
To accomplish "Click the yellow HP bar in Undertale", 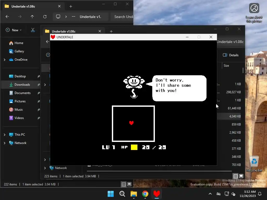I will point(134,147).
